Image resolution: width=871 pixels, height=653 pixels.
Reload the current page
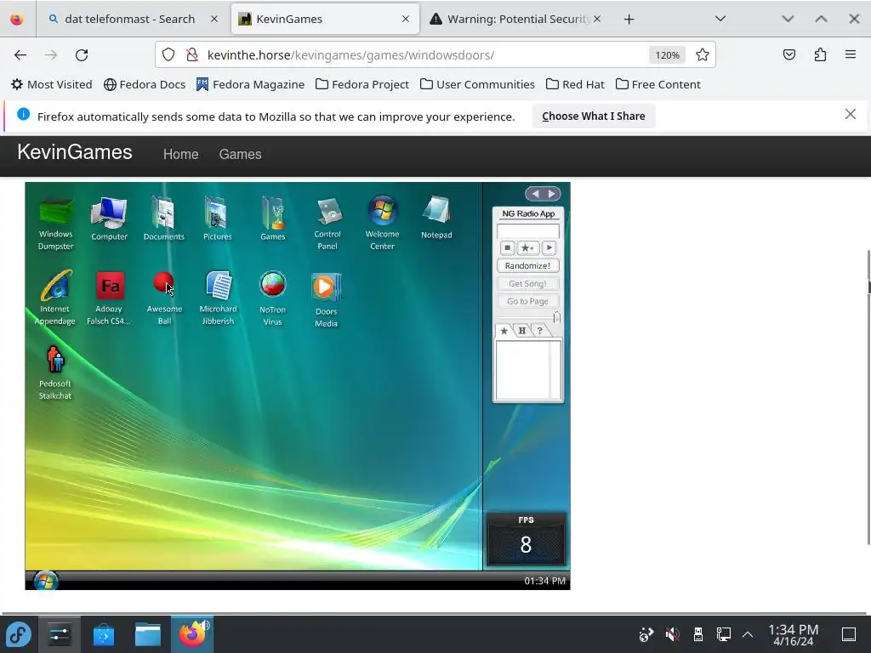(x=82, y=55)
